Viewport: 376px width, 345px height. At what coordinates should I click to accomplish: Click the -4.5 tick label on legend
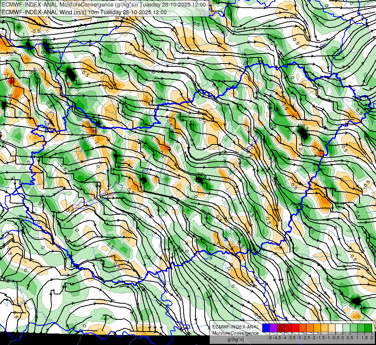pyautogui.click(x=277, y=338)
